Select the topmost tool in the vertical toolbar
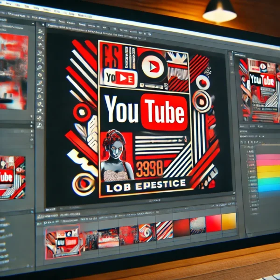 coord(40,31)
